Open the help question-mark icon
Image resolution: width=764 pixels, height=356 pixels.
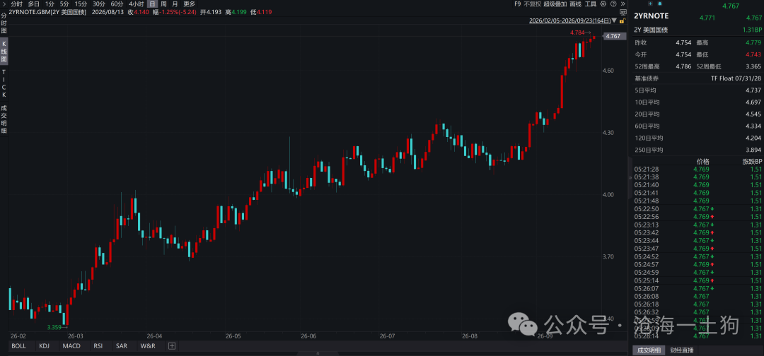613,4
